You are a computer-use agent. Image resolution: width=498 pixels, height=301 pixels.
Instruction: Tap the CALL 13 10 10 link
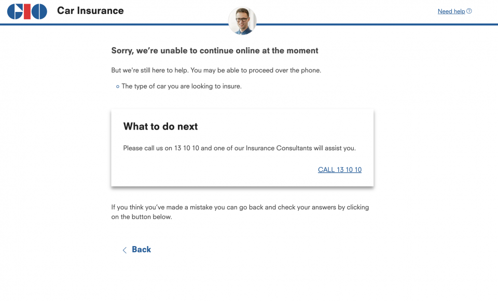tap(339, 170)
